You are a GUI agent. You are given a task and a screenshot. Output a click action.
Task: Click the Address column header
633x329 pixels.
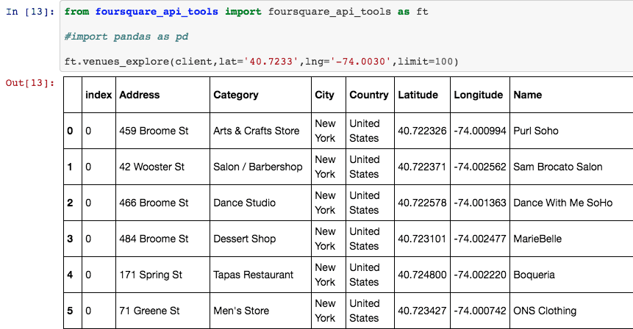[x=140, y=95]
